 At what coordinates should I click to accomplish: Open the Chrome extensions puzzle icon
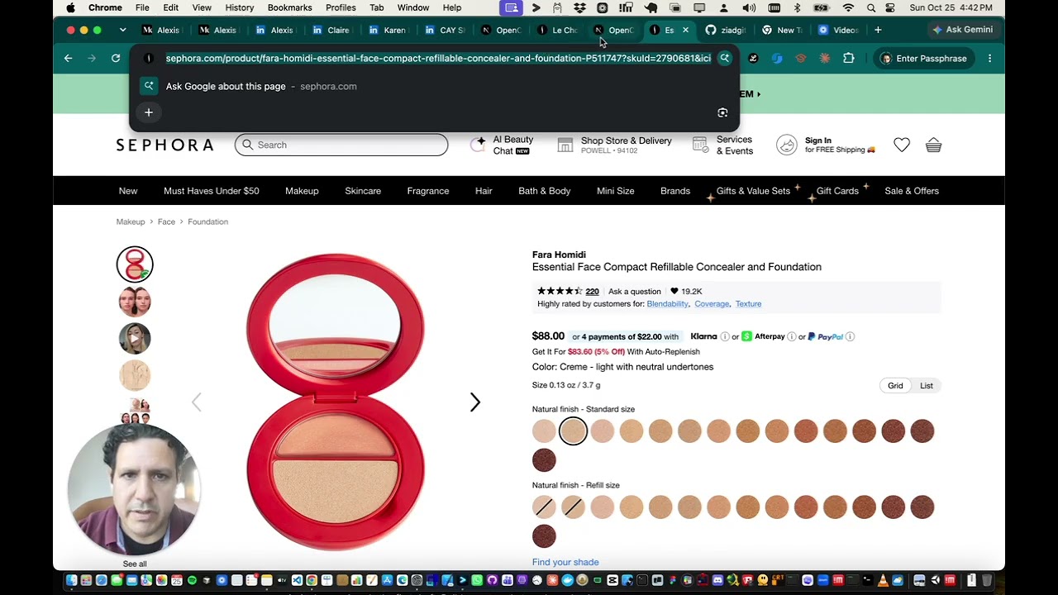point(849,59)
